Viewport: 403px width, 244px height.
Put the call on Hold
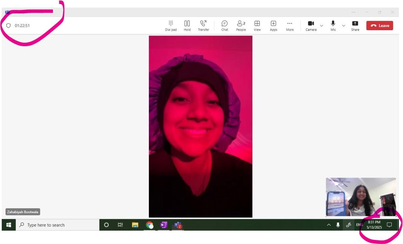pos(187,25)
